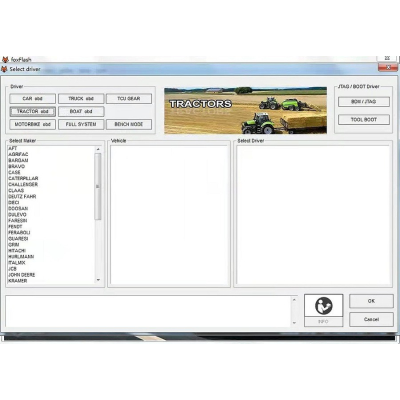Enable BENCH MODE

click(128, 124)
